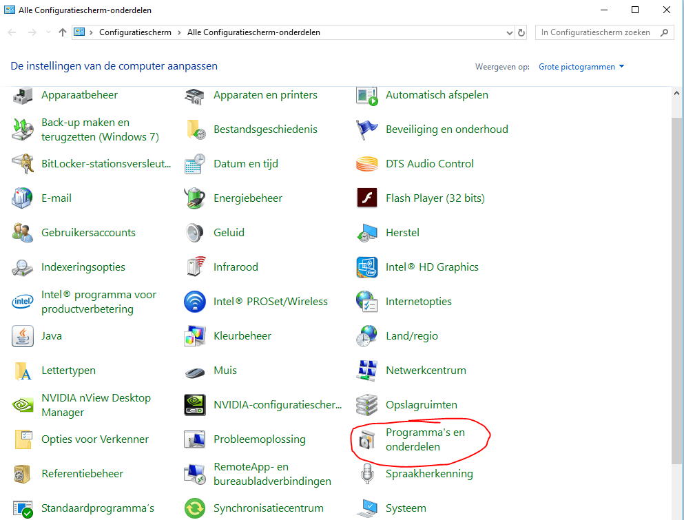The image size is (684, 520).
Task: Open the Java icon
Action: (22, 336)
